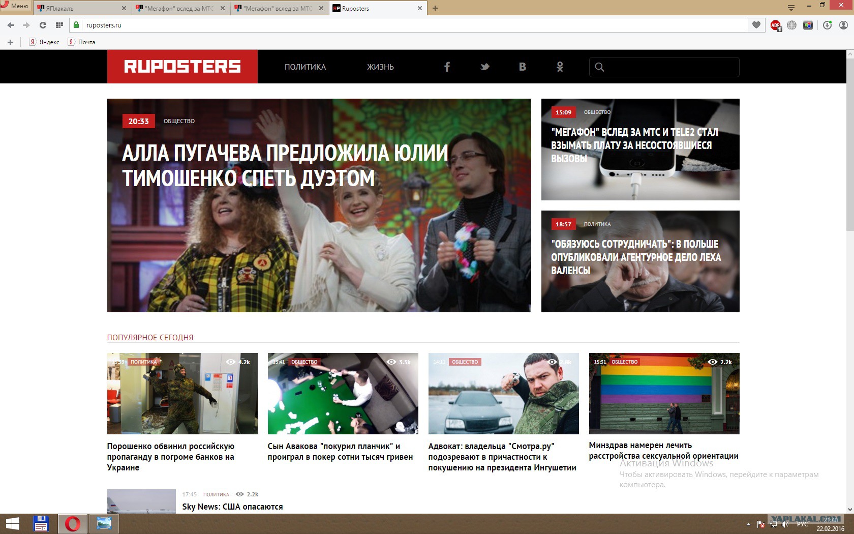Image resolution: width=854 pixels, height=534 pixels.
Task: Open the picture viewer taskbar app
Action: [x=104, y=524]
